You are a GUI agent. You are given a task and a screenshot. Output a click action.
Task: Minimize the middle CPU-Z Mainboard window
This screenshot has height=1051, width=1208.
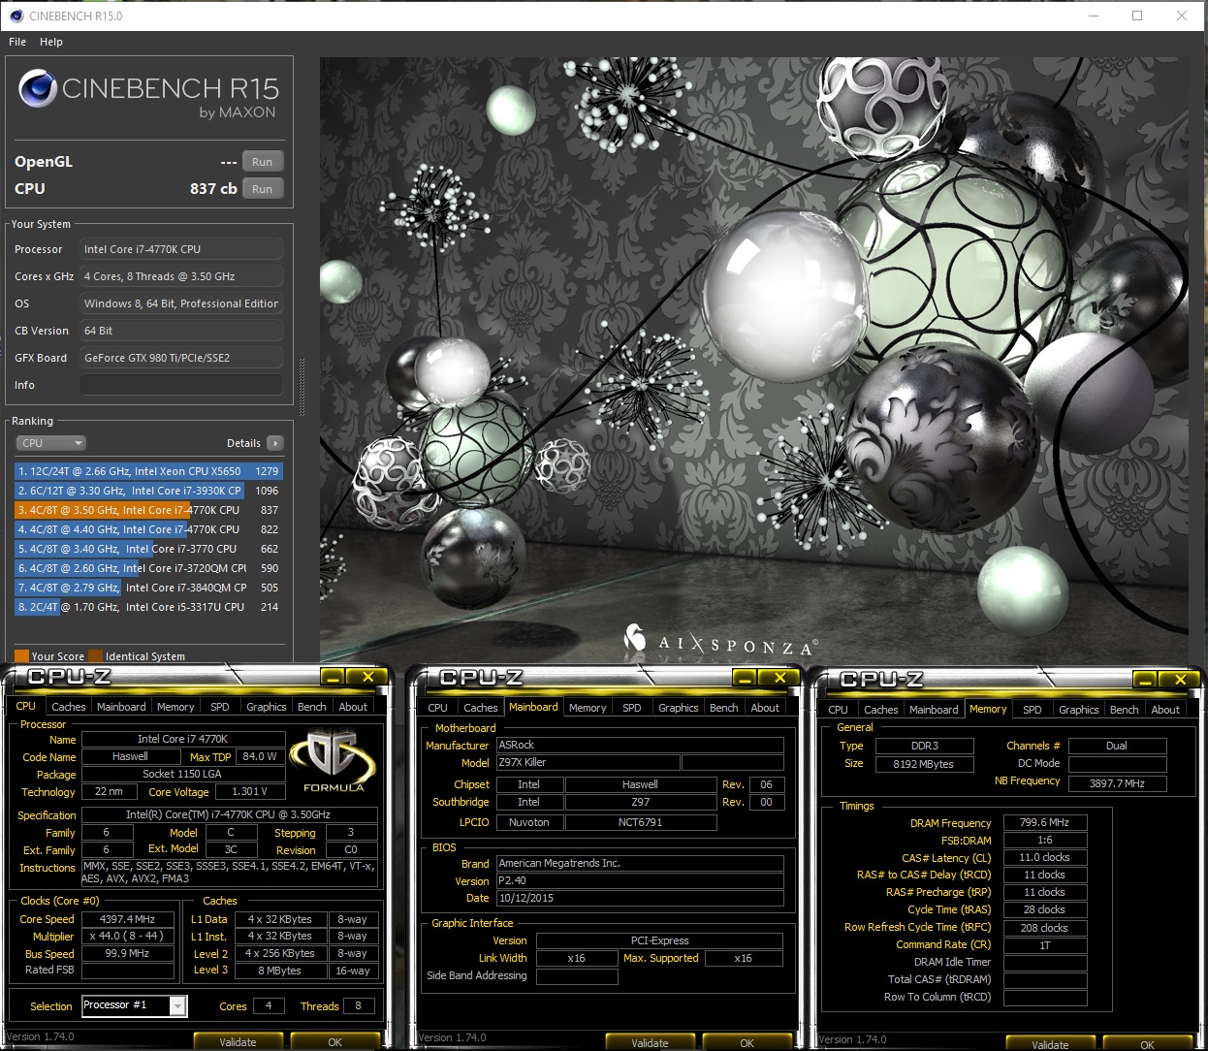745,678
